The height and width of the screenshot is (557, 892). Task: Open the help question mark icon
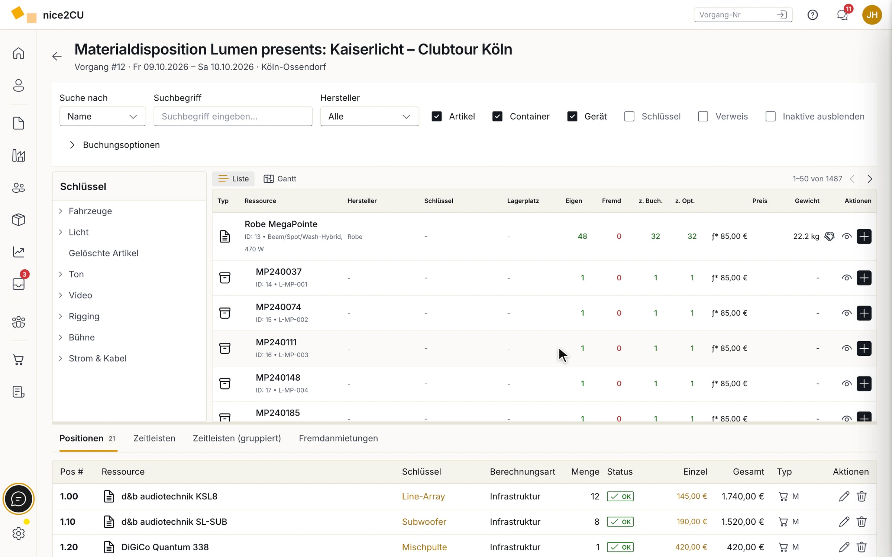[x=812, y=15]
